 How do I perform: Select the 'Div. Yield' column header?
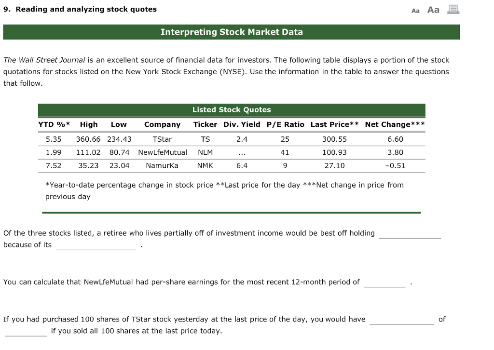(x=242, y=124)
